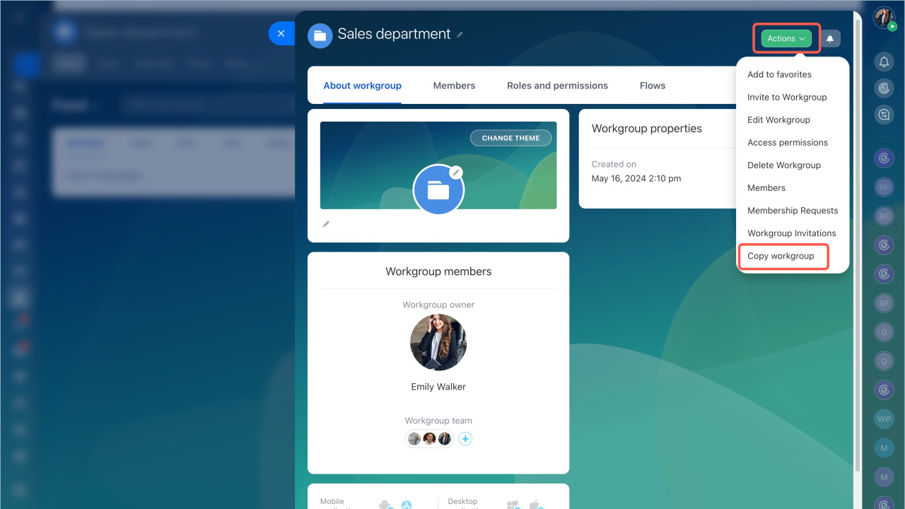Select Members in the Actions menu
Viewport: 905px width, 509px height.
pos(766,187)
